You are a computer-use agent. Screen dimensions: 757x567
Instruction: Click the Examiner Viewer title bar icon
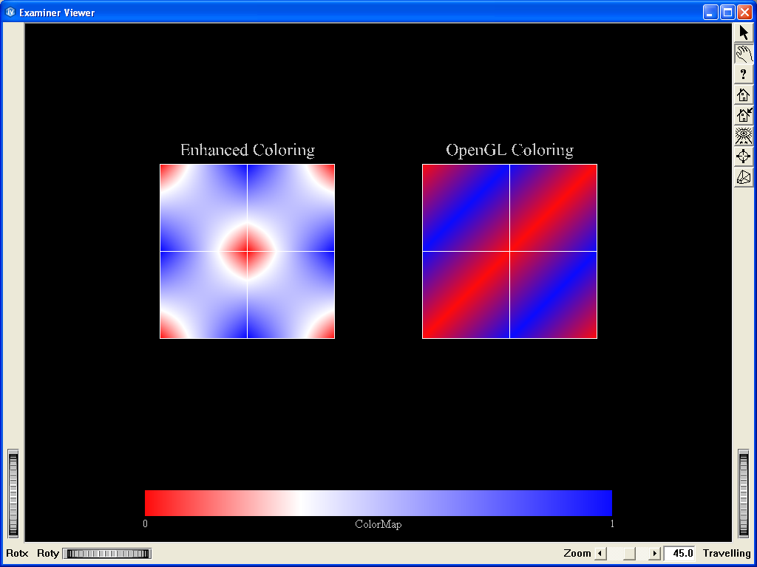10,13
